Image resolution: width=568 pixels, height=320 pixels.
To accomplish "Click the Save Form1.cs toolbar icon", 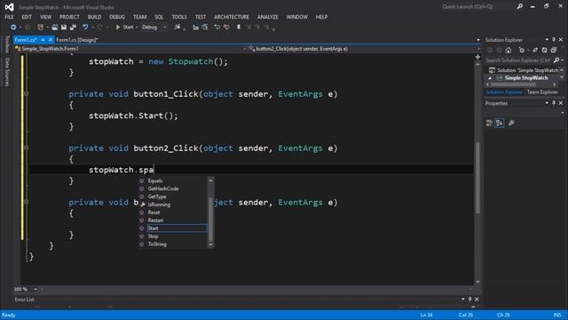I will pyautogui.click(x=64, y=27).
